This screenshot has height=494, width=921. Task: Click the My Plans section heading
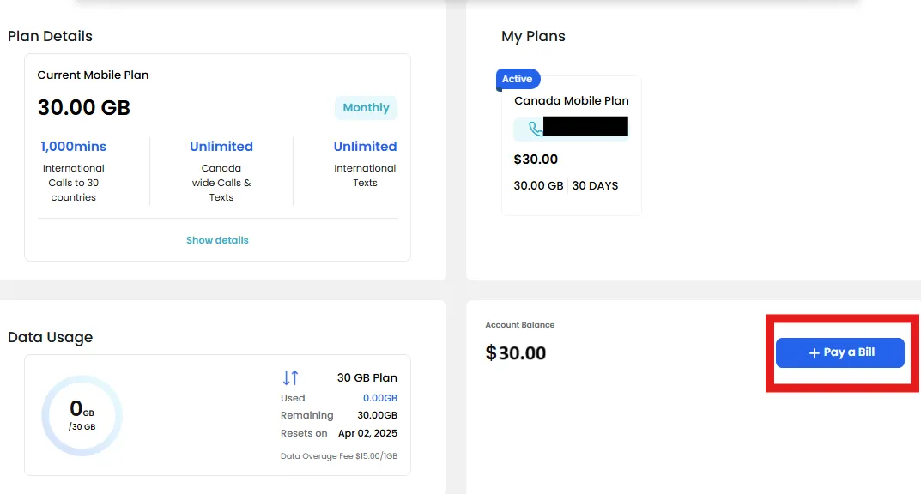click(533, 36)
